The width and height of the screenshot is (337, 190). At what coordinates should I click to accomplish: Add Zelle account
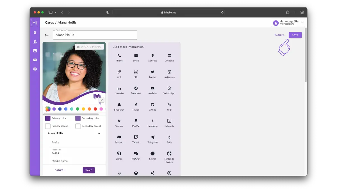click(x=169, y=139)
